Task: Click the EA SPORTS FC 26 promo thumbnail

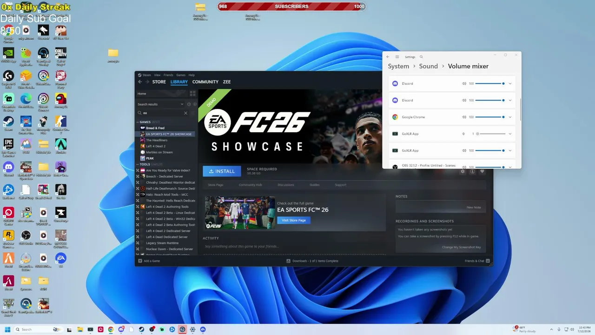Action: [x=240, y=213]
